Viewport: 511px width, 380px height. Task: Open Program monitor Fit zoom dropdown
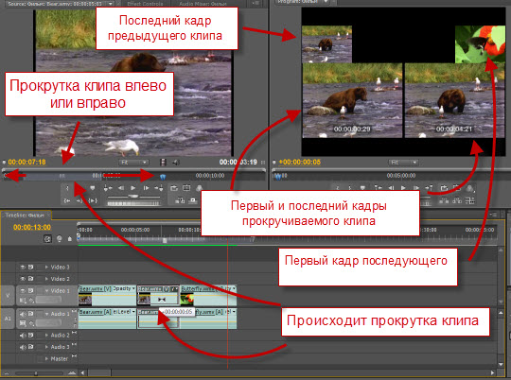coord(403,163)
